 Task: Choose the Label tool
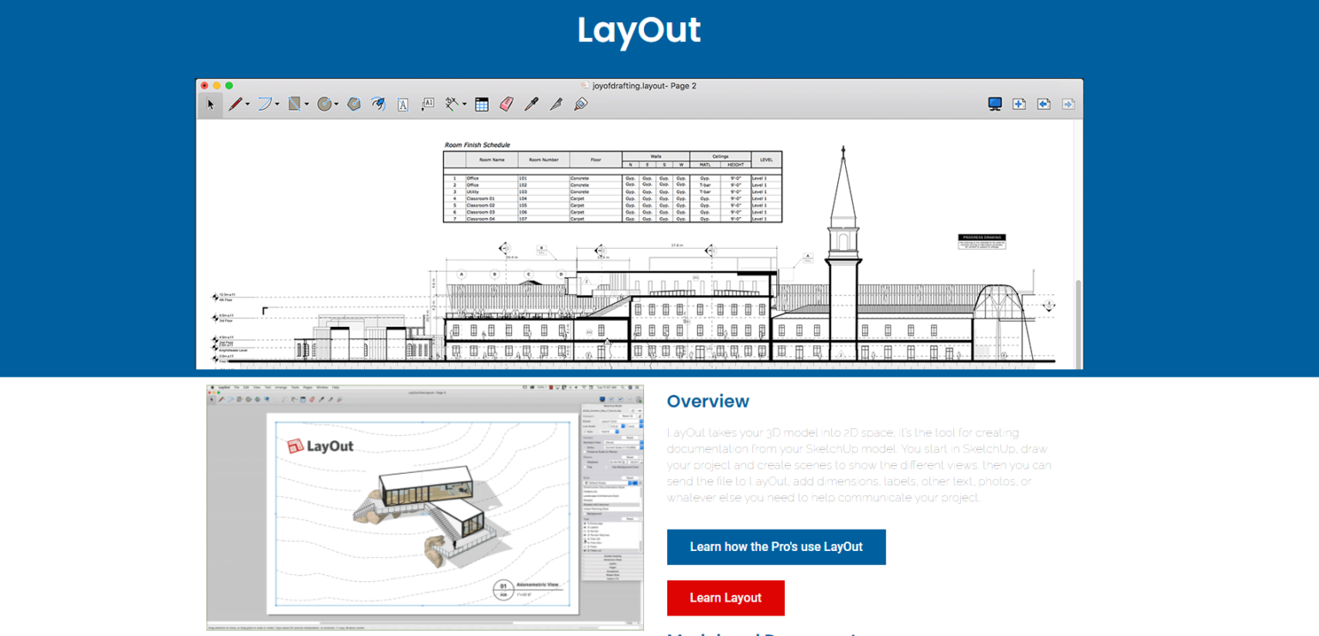click(427, 104)
